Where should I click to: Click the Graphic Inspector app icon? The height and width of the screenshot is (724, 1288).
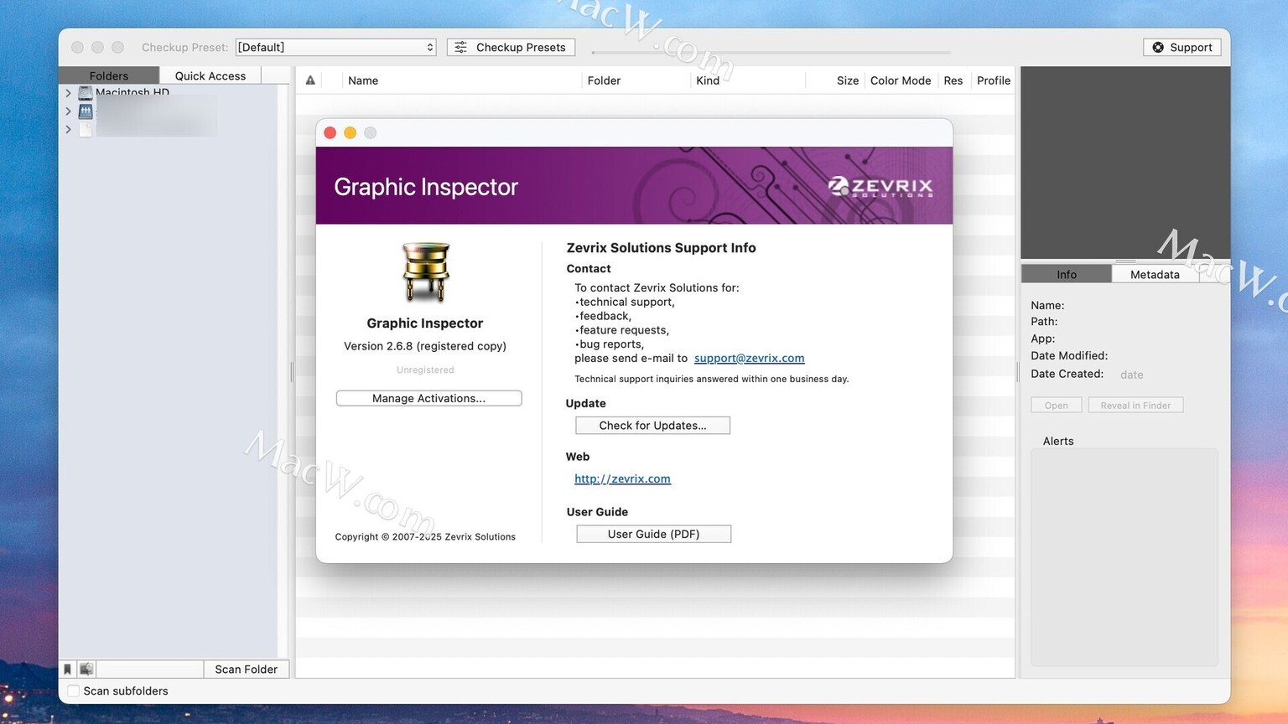[425, 272]
